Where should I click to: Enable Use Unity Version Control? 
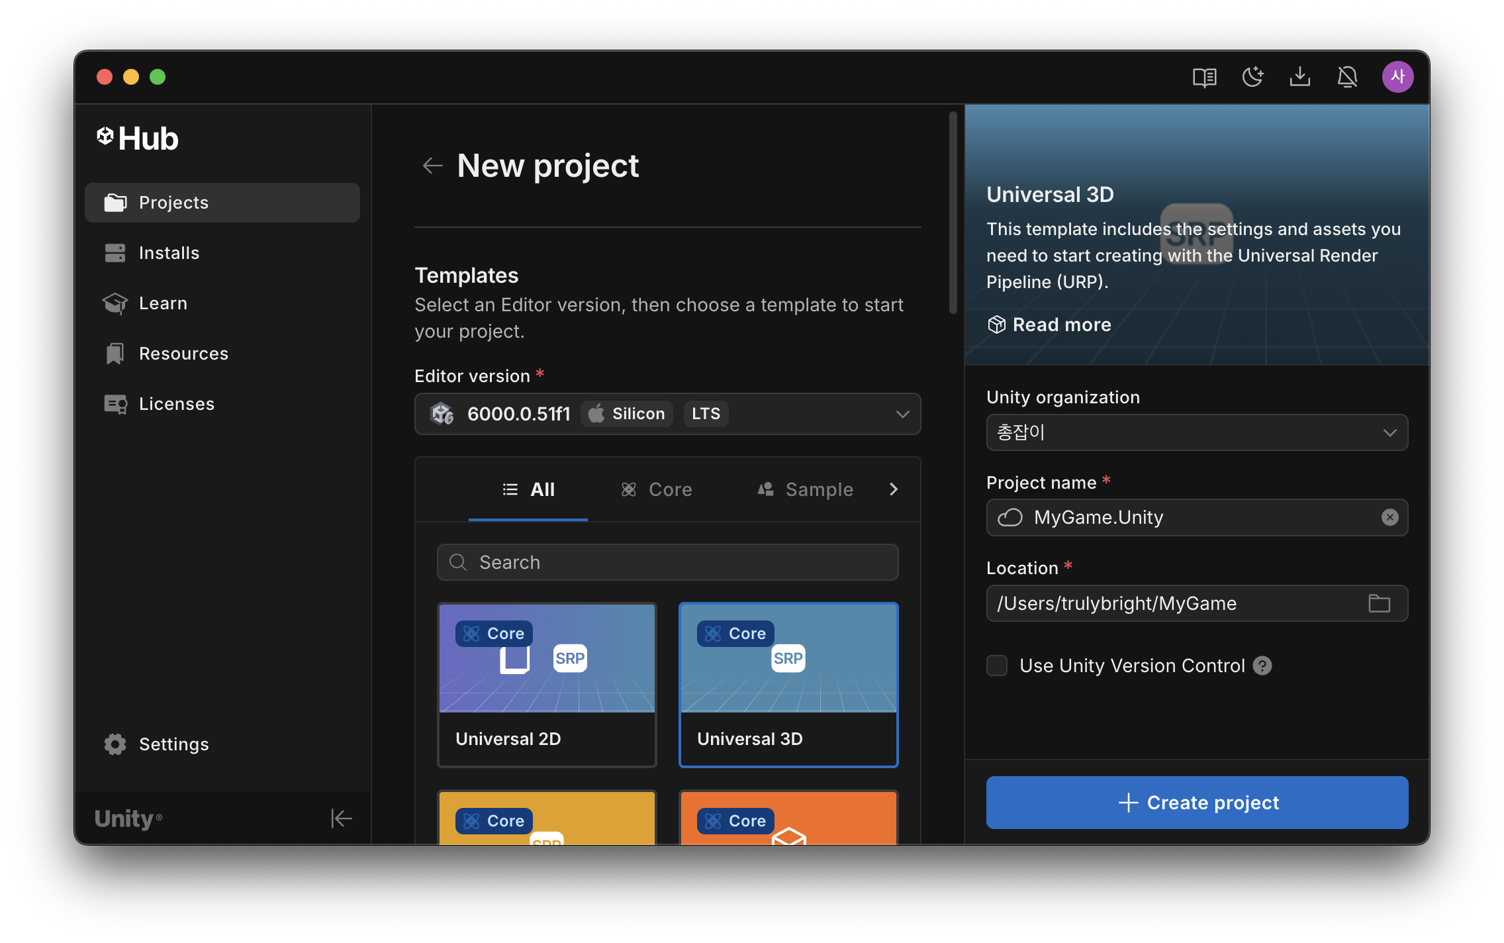coord(996,666)
